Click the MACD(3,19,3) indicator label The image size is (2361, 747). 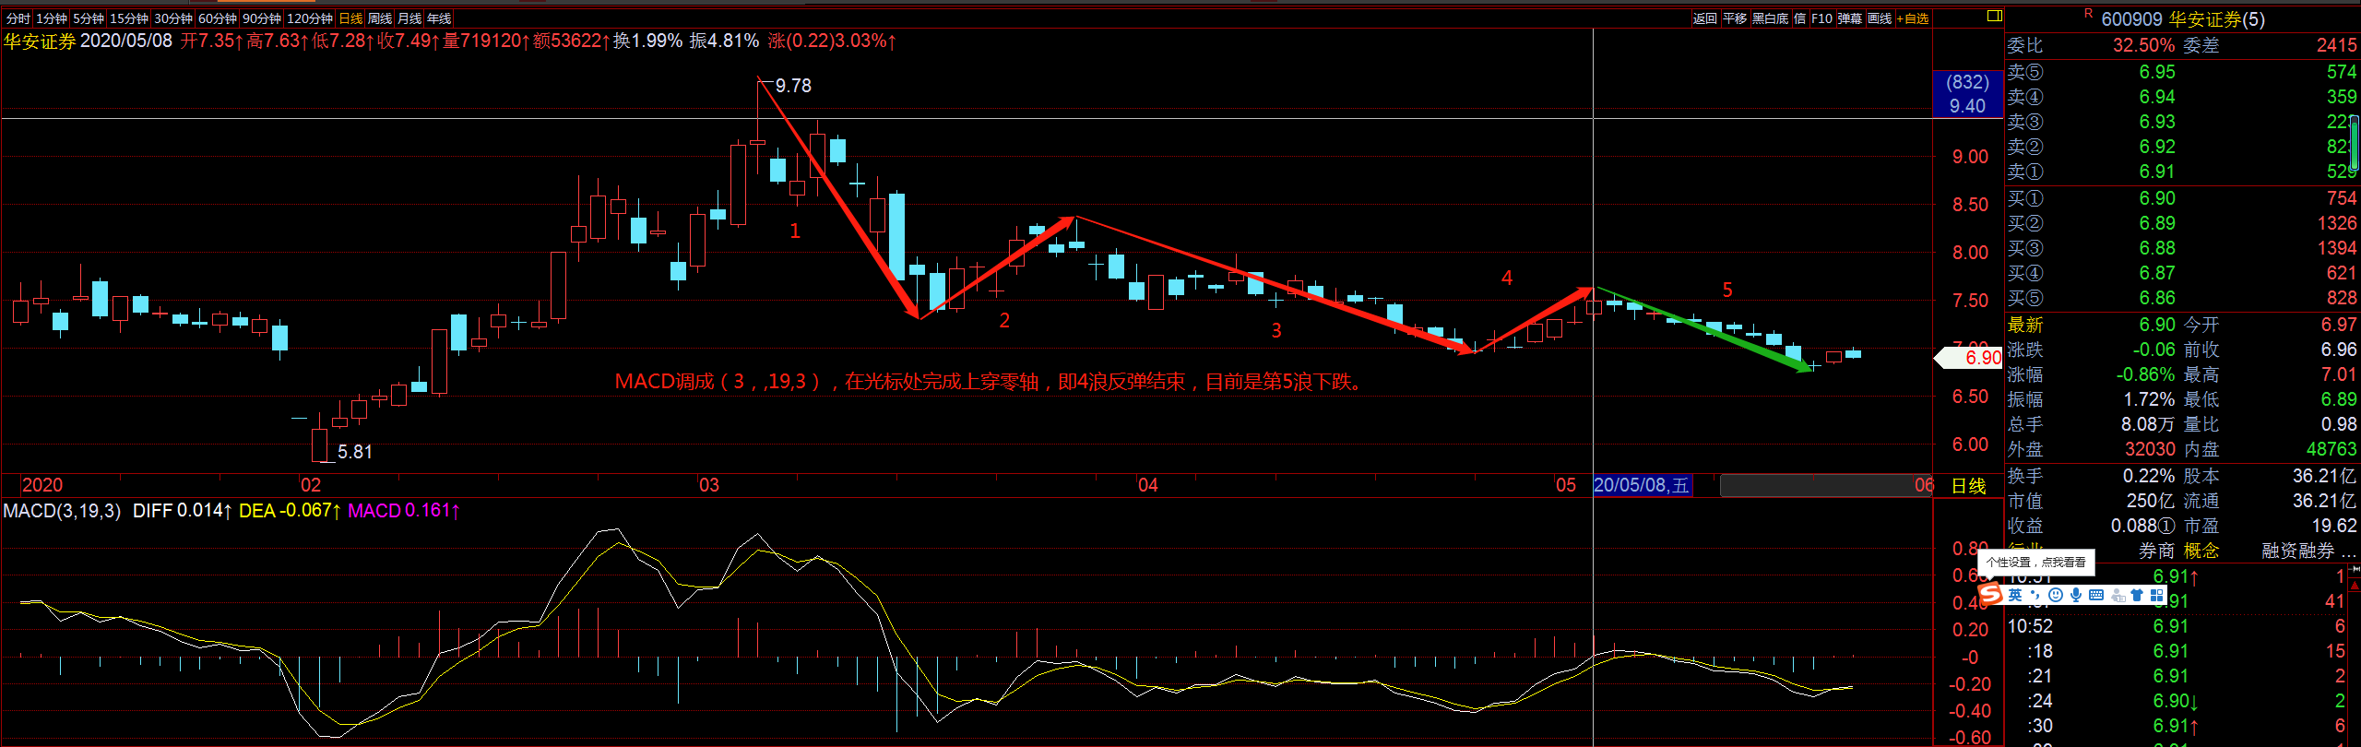pyautogui.click(x=62, y=511)
